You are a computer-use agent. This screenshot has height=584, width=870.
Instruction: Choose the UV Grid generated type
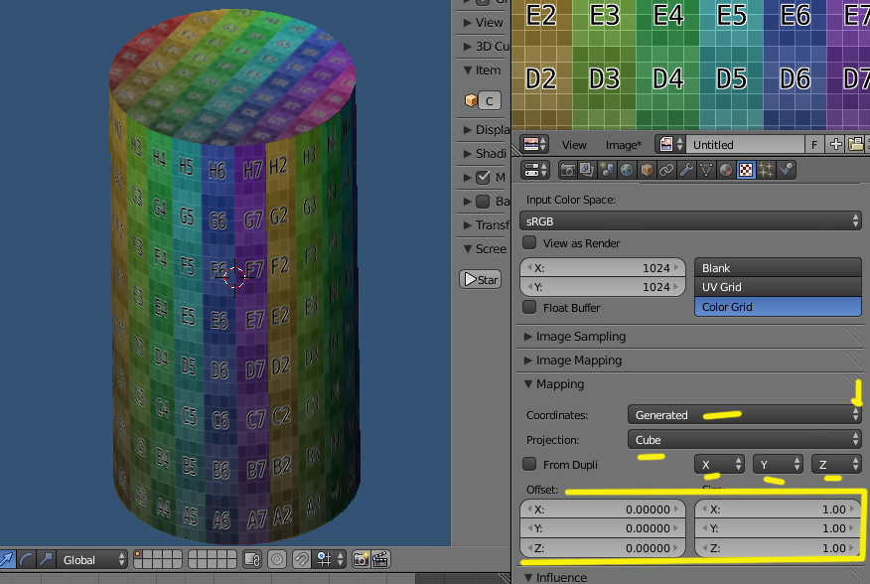click(777, 287)
